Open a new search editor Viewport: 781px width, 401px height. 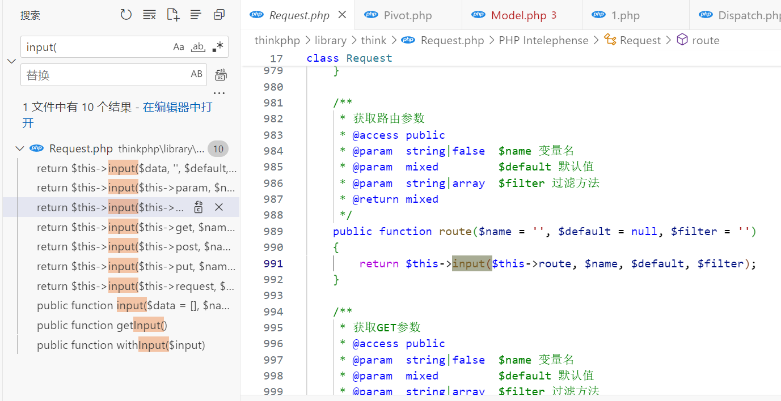pos(173,15)
